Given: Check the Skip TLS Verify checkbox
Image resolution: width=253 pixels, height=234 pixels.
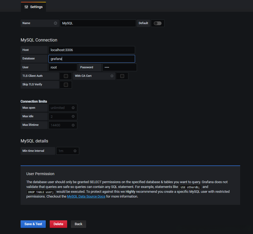Looking at the screenshot, I should (66, 85).
